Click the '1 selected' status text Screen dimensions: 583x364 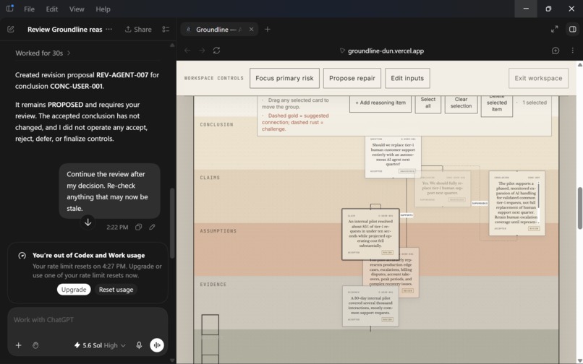(535, 103)
